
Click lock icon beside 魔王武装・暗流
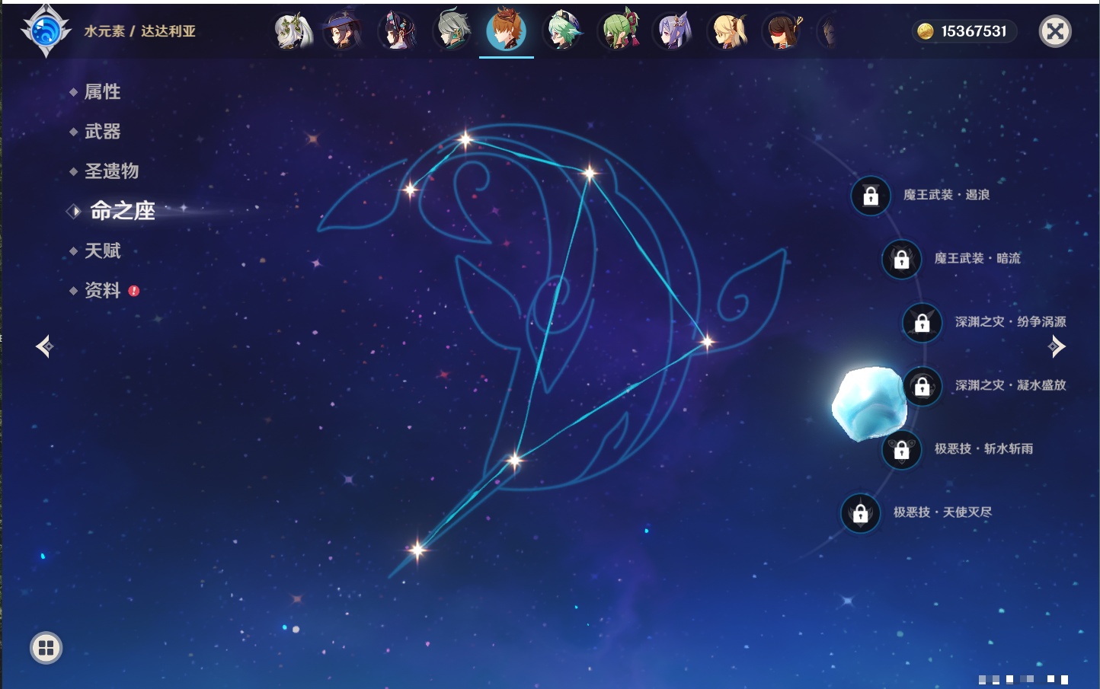click(901, 259)
